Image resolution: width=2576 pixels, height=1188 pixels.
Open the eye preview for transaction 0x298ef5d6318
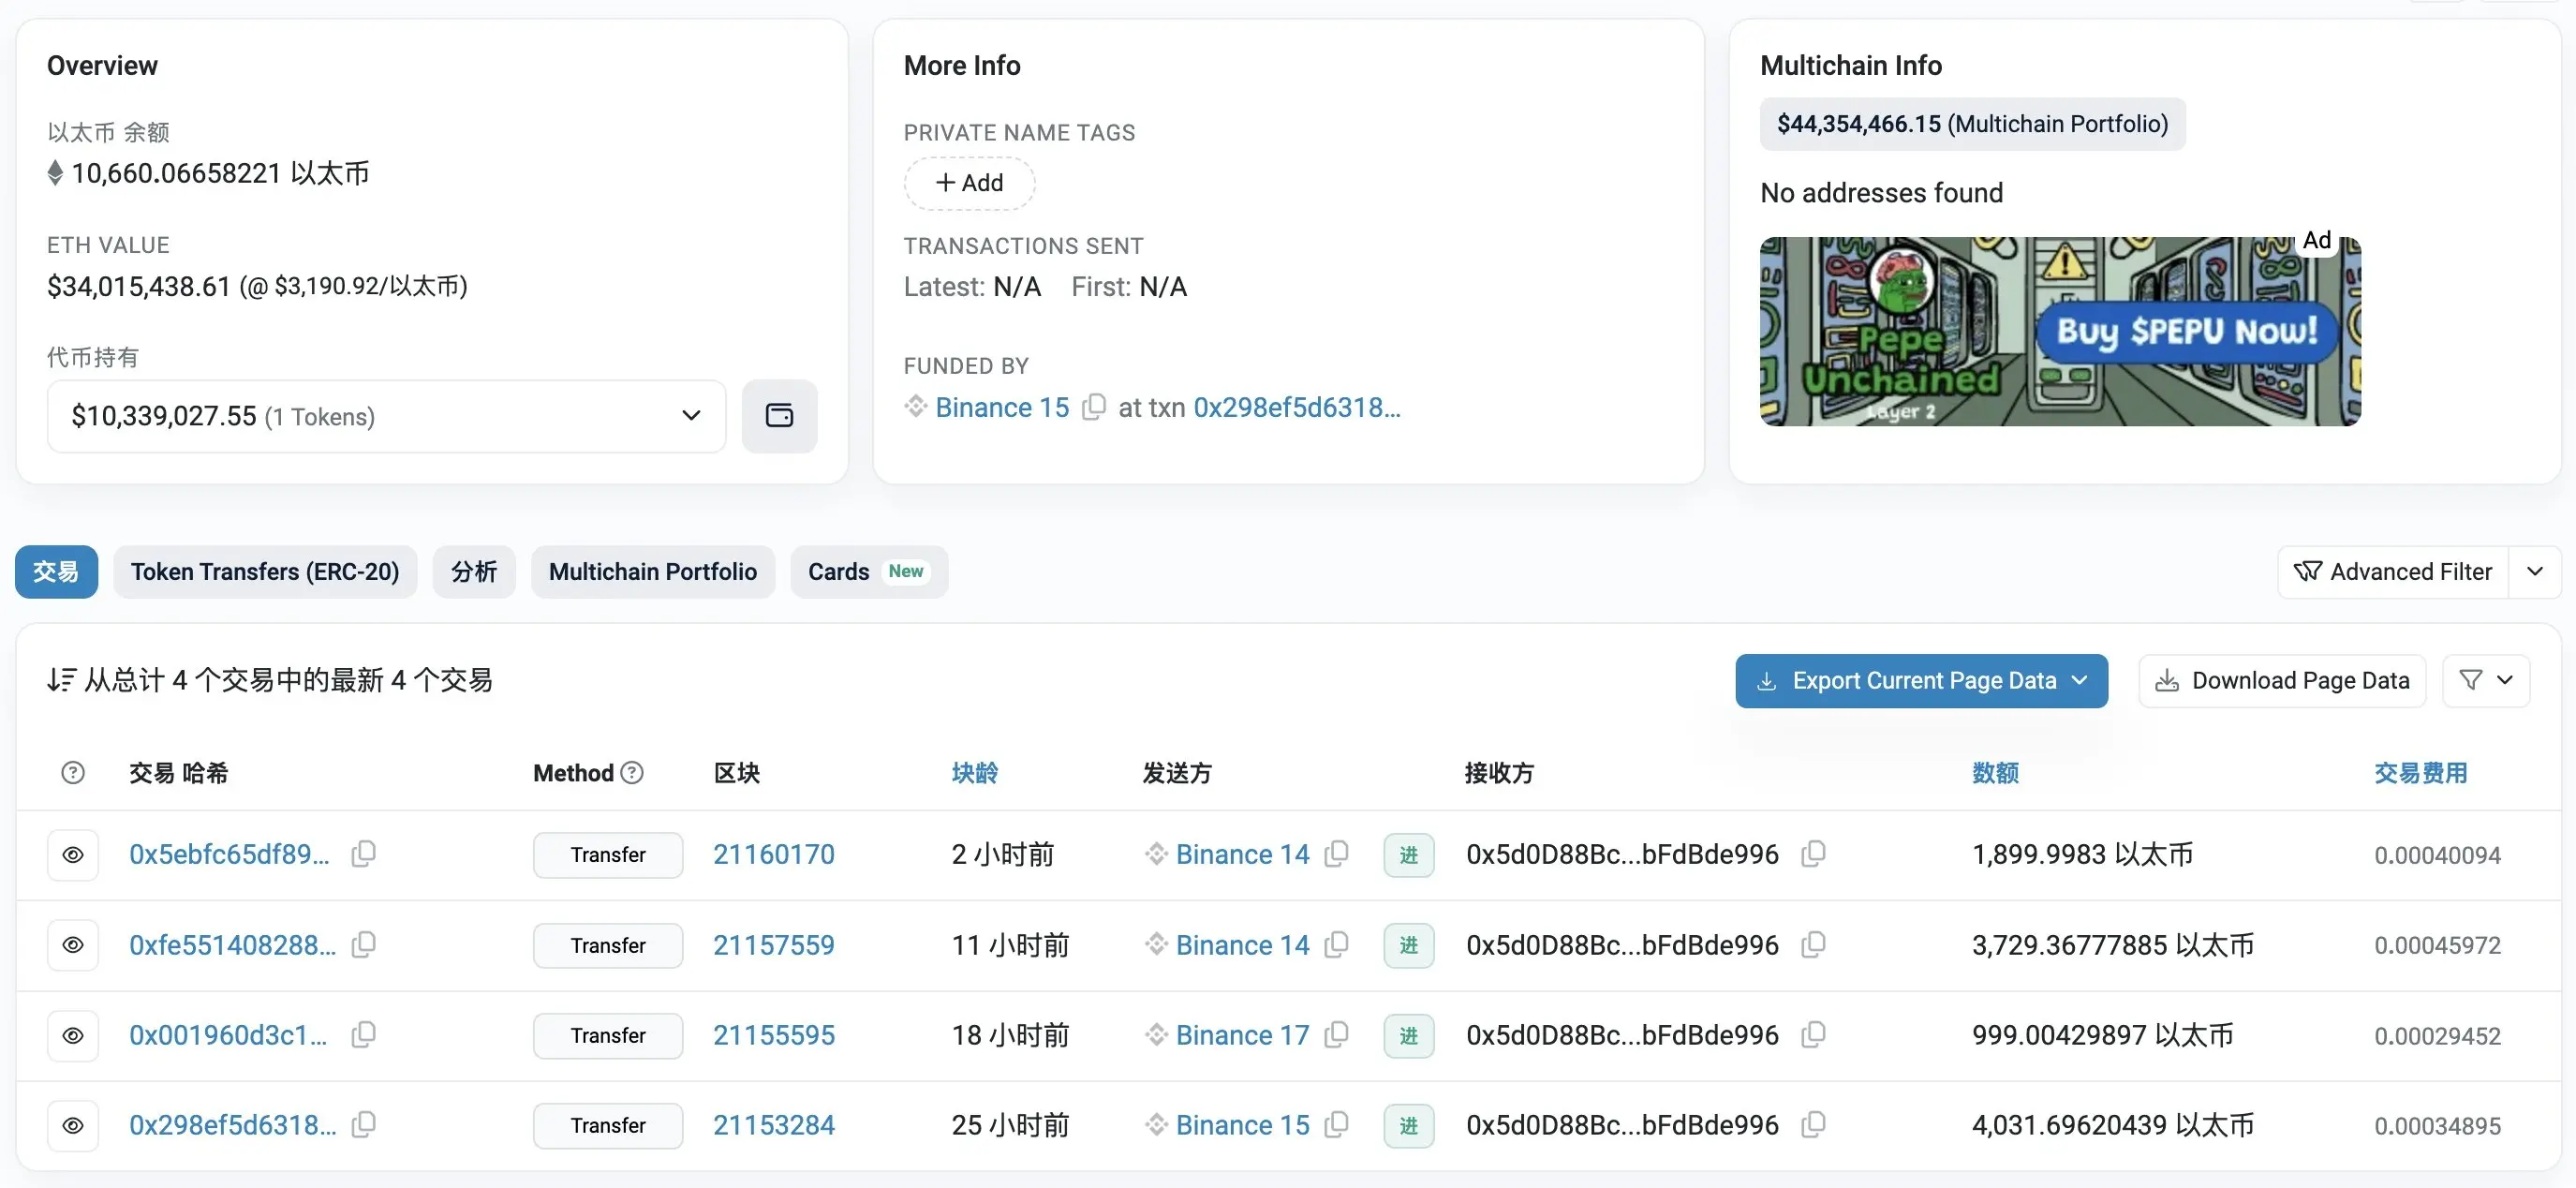click(73, 1125)
